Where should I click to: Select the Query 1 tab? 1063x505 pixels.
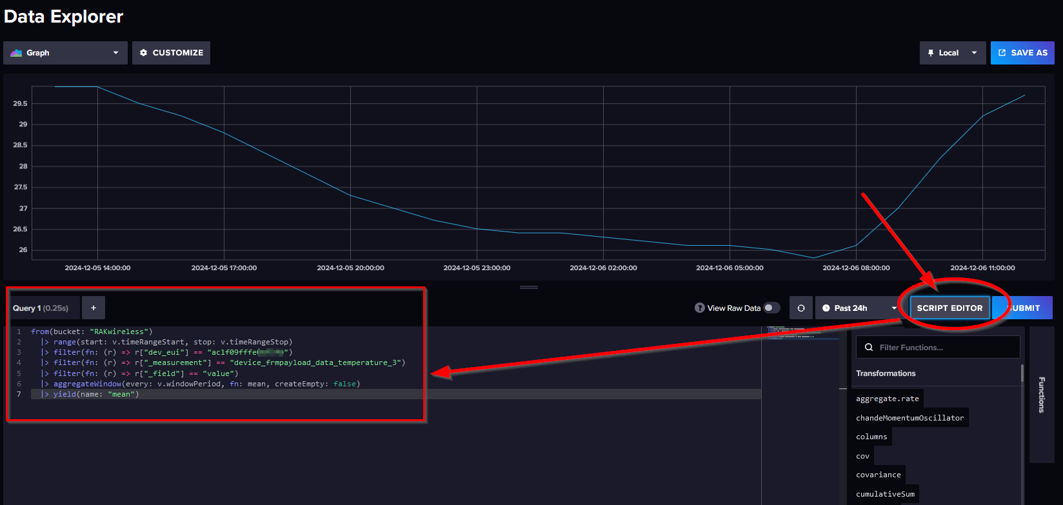(41, 308)
